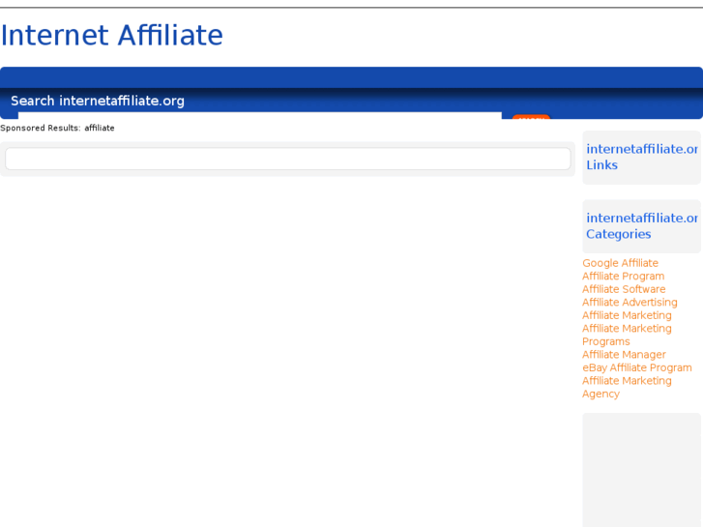Open the eBay Affiliate Program link

pyautogui.click(x=636, y=367)
